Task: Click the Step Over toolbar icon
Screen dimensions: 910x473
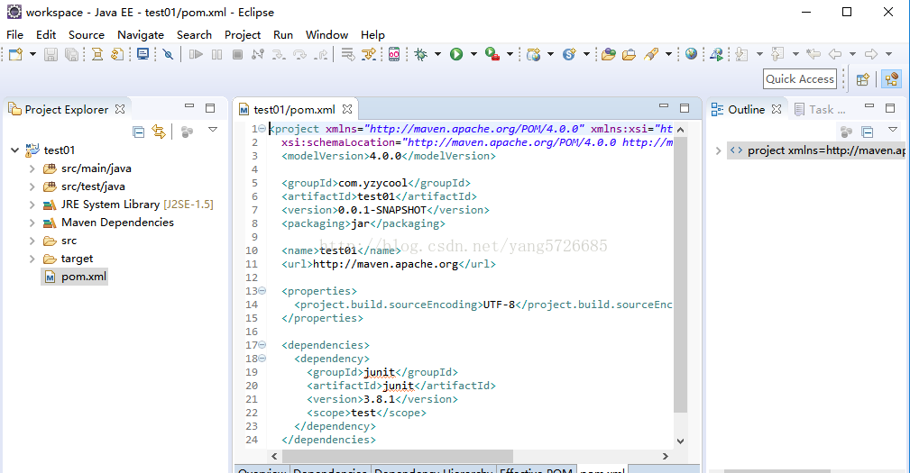Action: click(300, 54)
